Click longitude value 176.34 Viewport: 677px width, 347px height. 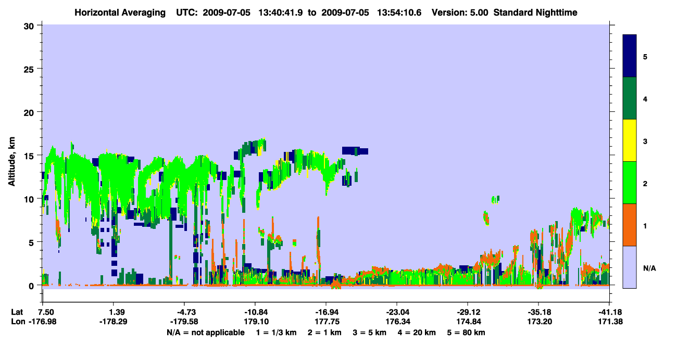[x=397, y=322]
